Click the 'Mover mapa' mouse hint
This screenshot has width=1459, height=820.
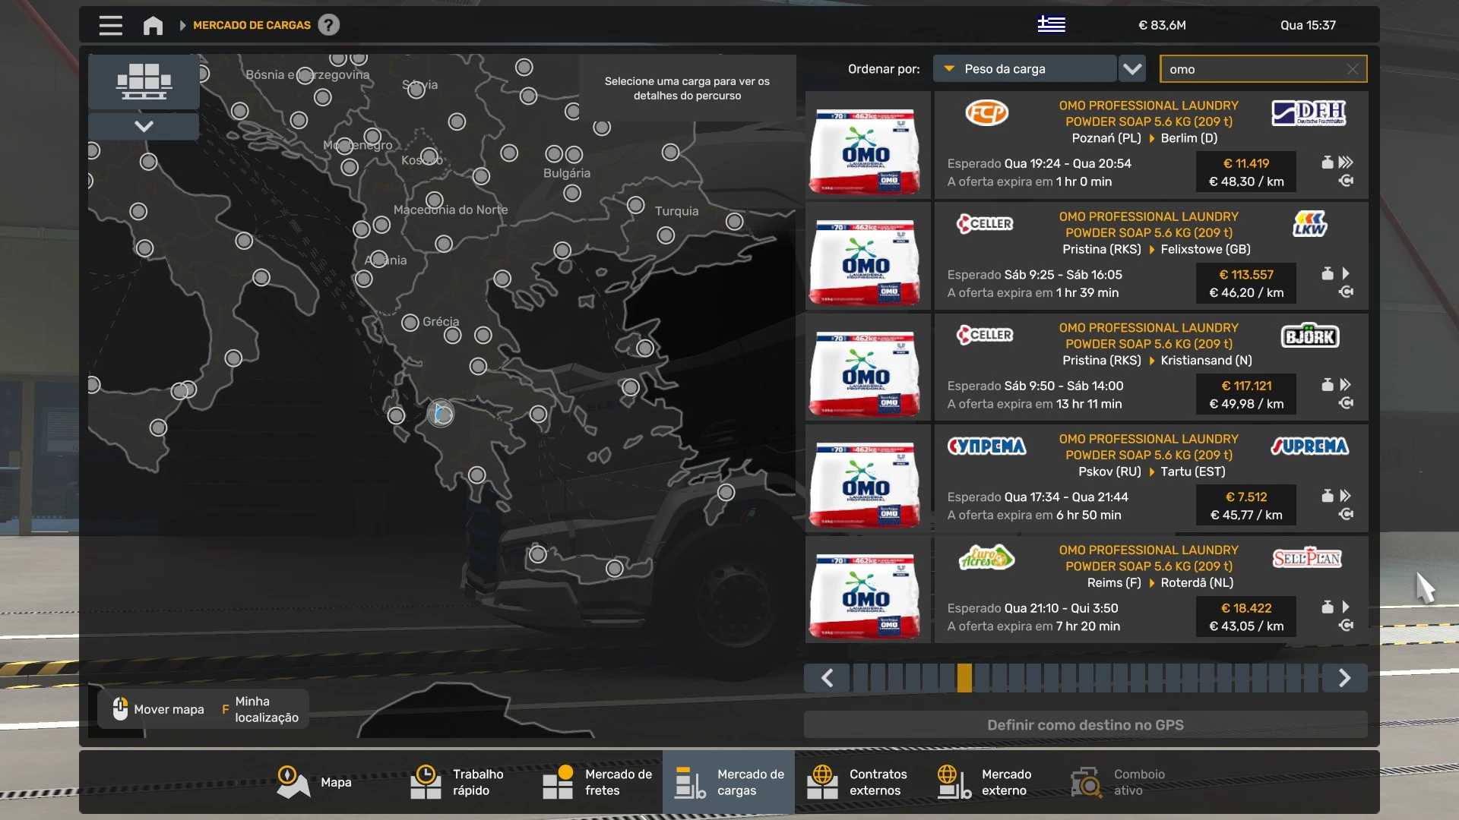click(x=159, y=709)
